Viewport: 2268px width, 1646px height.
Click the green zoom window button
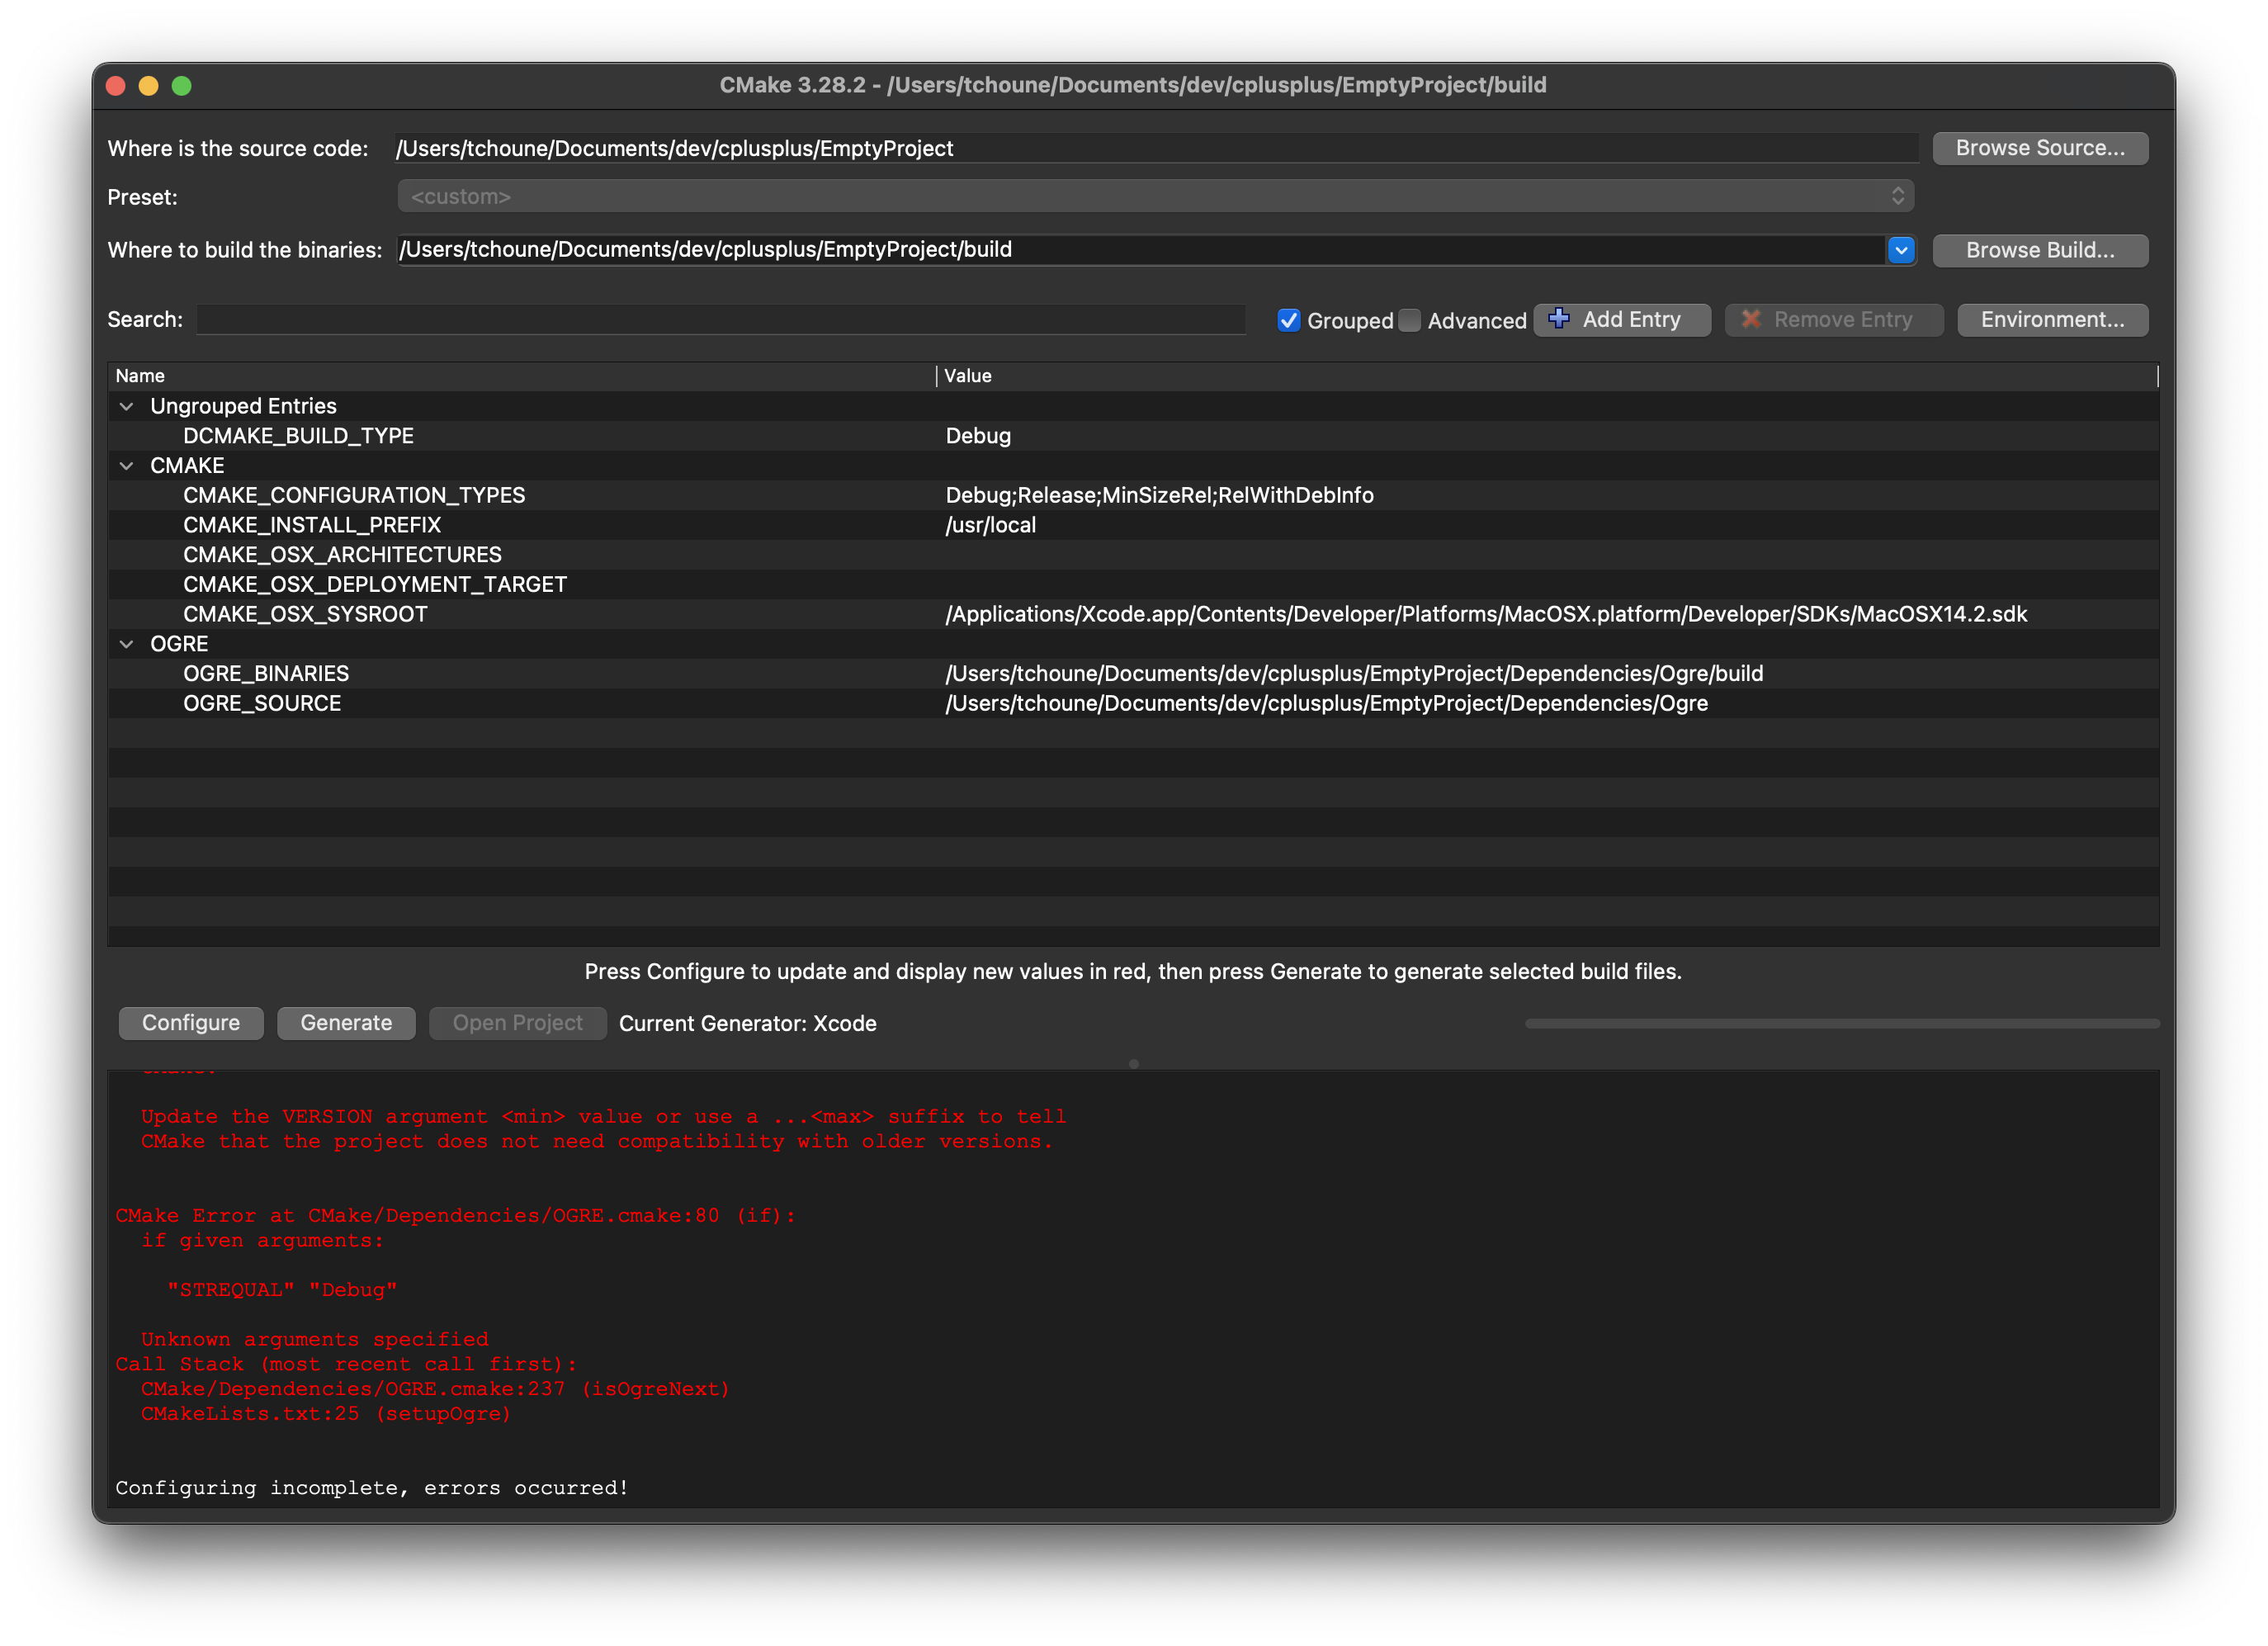pos(182,86)
